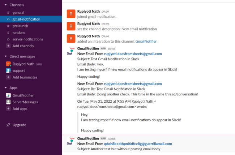Click GmailNotifier sender name at 09:55
Image resolution: width=235 pixels, height=155 pixels.
click(x=88, y=48)
